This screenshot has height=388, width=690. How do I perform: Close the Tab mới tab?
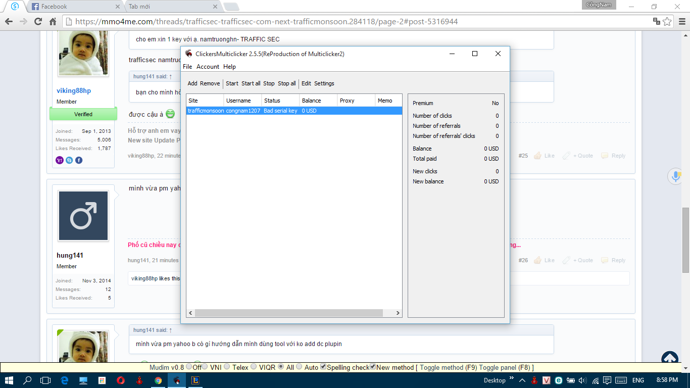[215, 7]
